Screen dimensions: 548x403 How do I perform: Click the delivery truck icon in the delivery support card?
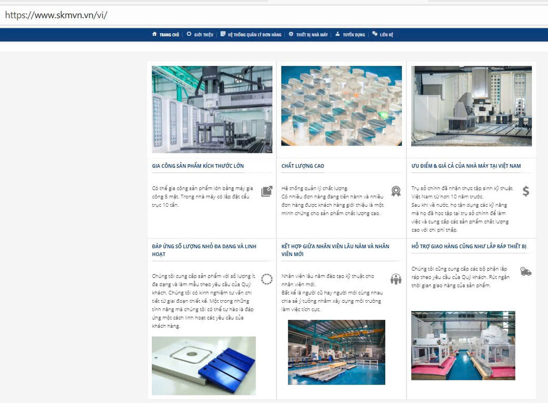pyautogui.click(x=525, y=271)
